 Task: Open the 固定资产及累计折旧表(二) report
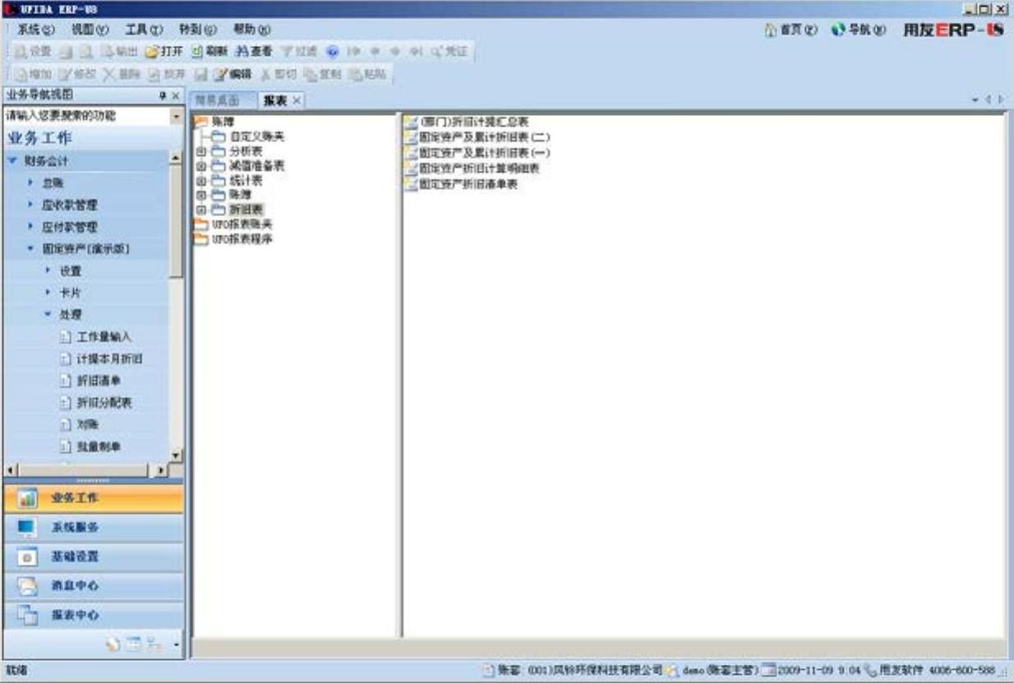[x=477, y=137]
